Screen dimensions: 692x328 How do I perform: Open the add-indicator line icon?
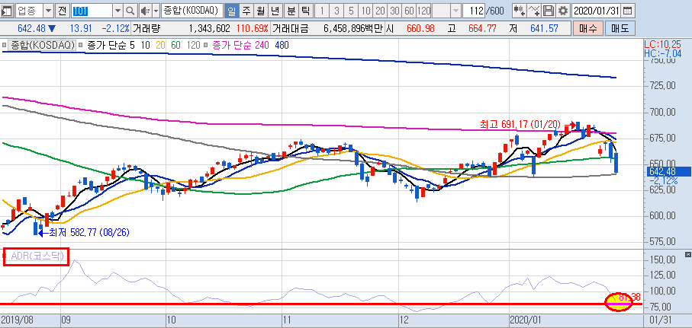(x=534, y=10)
